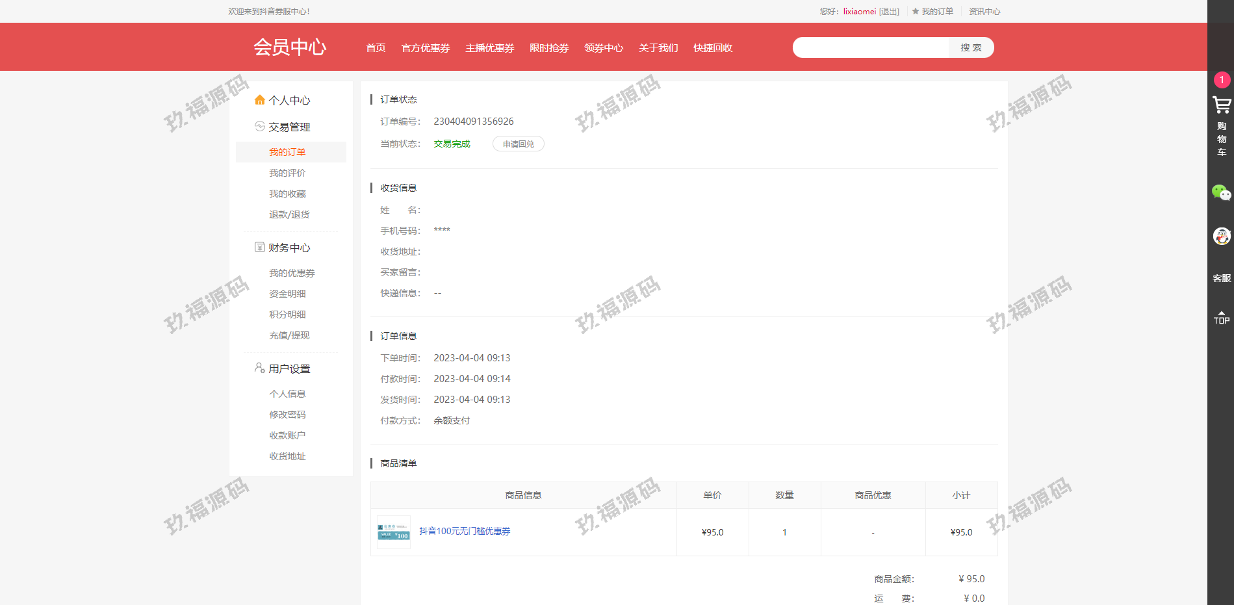Open 修改密码 under user settings

287,415
